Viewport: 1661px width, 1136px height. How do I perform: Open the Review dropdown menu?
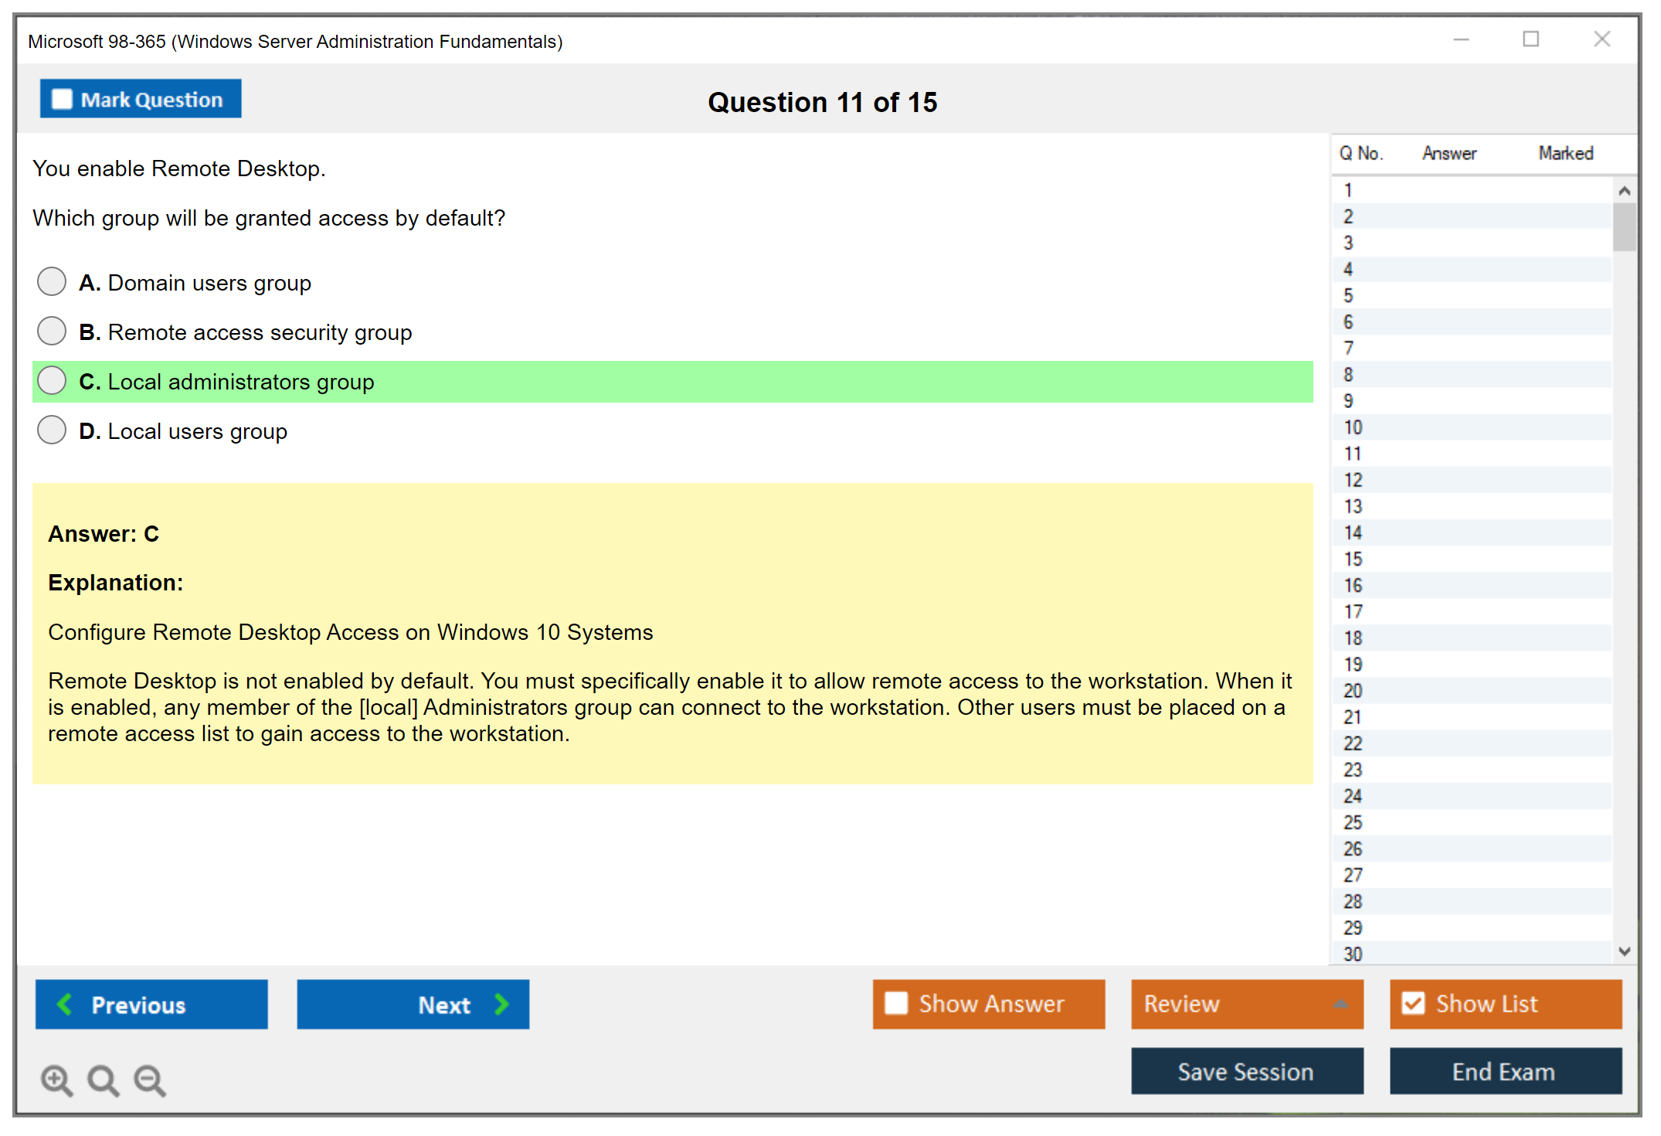(1245, 1004)
